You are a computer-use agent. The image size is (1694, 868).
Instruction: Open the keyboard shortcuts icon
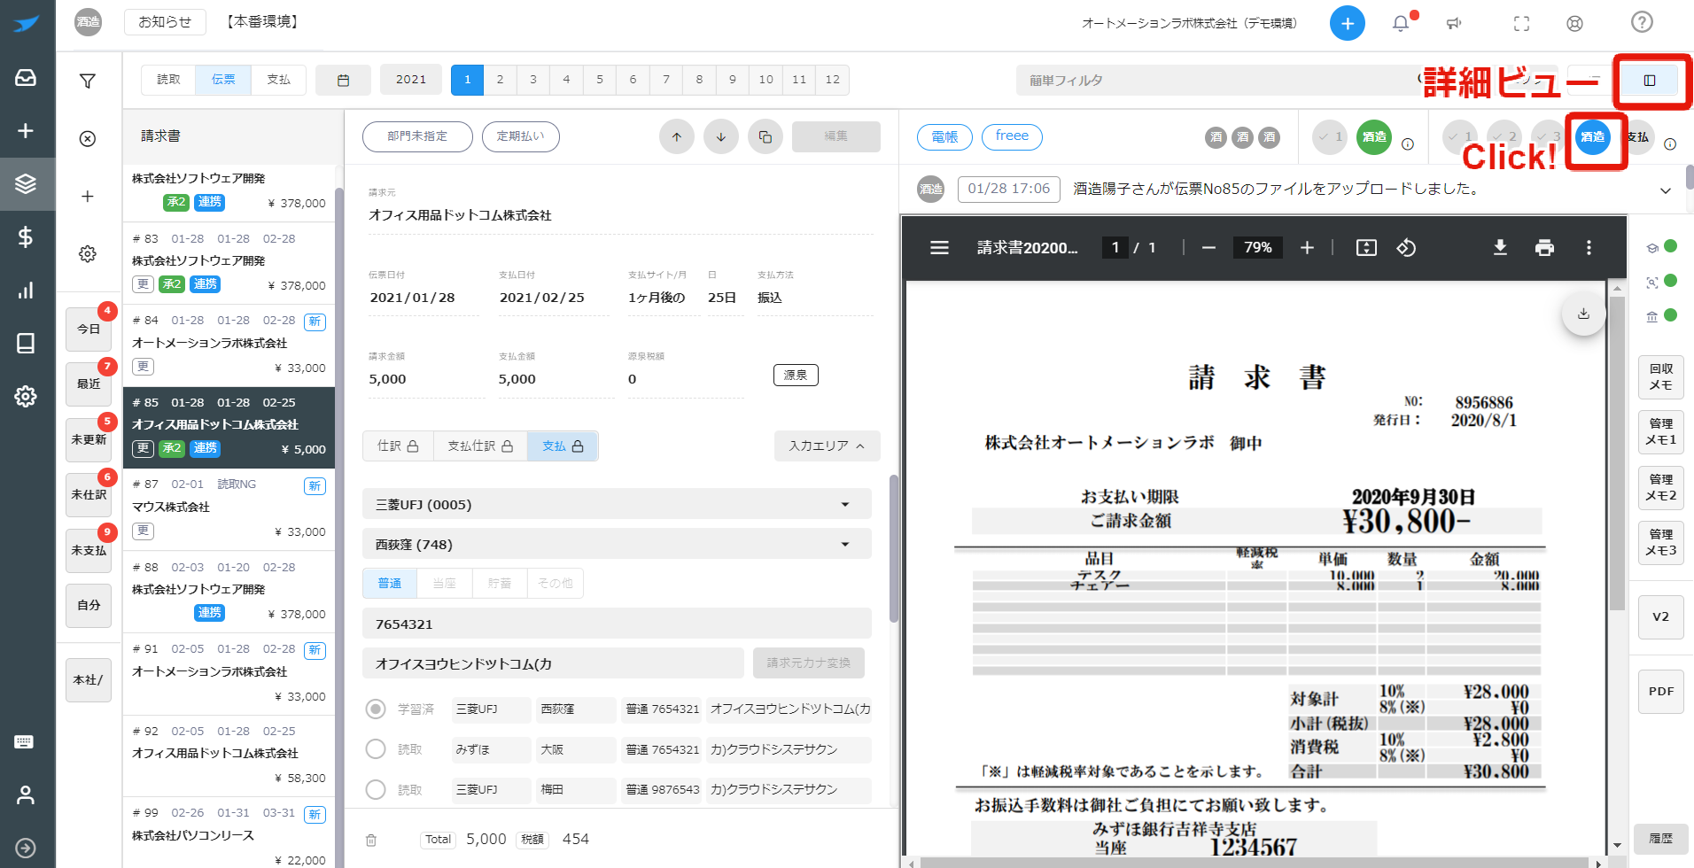(25, 742)
